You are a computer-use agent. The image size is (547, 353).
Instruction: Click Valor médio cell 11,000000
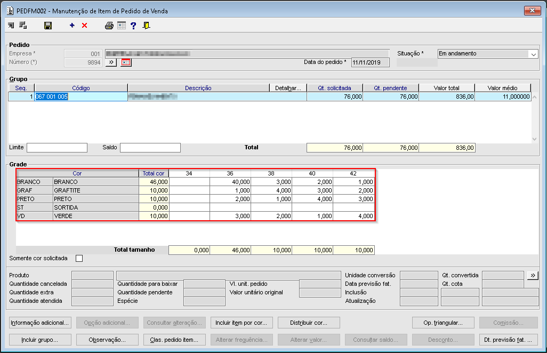click(503, 97)
